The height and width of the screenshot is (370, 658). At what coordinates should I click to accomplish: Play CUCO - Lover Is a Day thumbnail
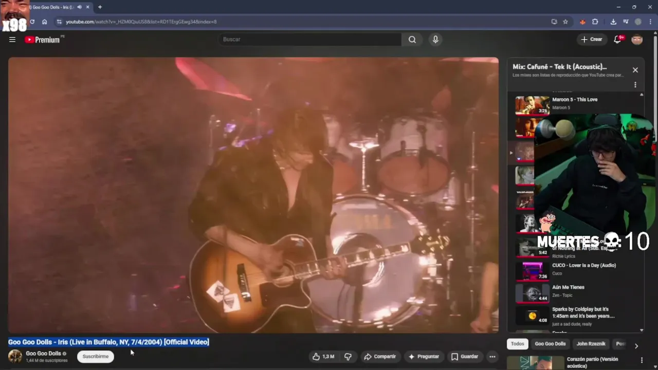coord(533,271)
